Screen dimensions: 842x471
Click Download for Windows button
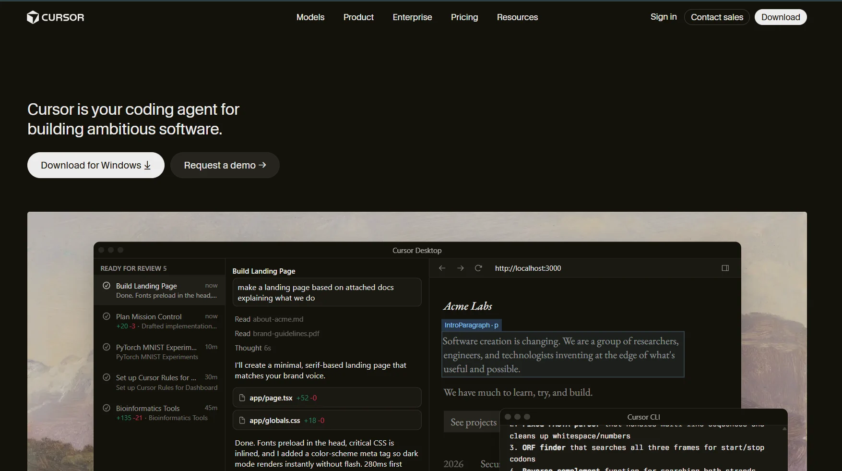tap(96, 165)
